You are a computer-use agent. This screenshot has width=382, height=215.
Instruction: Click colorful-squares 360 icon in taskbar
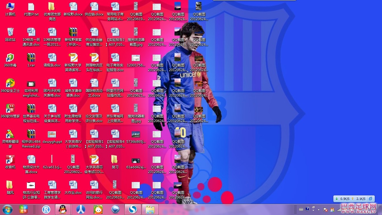point(23,209)
